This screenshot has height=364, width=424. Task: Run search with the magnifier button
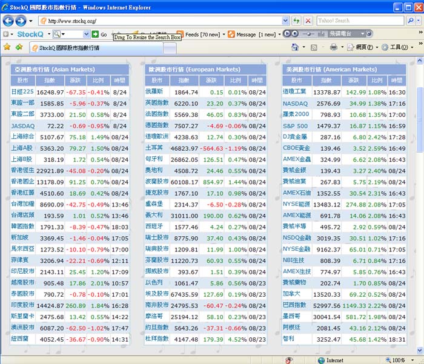click(x=411, y=21)
